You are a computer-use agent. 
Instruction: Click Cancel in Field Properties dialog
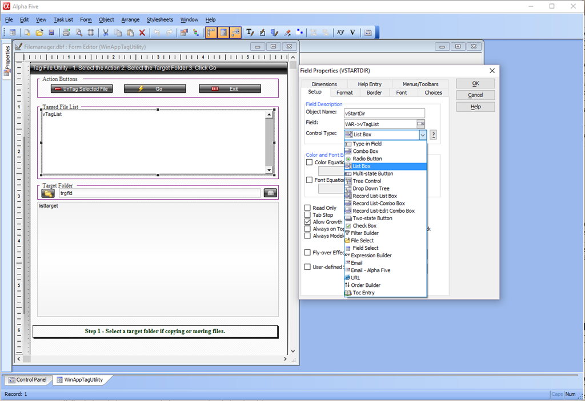pos(475,95)
